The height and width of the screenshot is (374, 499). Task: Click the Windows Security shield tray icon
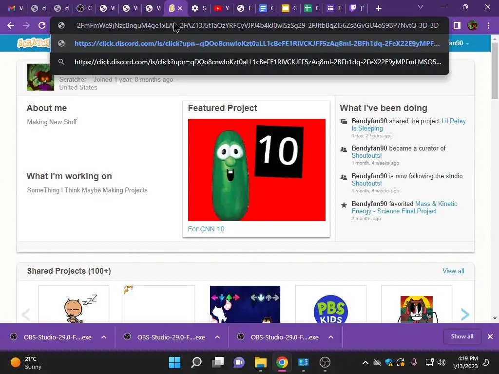point(388,362)
